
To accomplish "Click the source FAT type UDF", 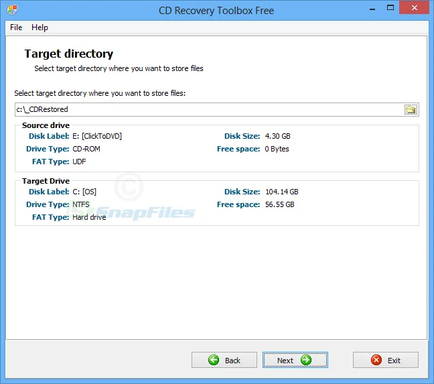I will click(x=79, y=162).
